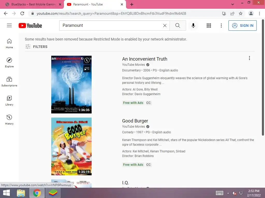
Task: Open Library in the sidebar
Action: [x=9, y=101]
